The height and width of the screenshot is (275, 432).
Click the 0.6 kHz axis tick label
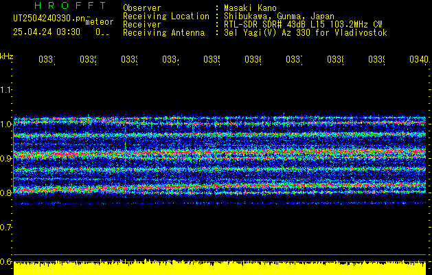6,261
